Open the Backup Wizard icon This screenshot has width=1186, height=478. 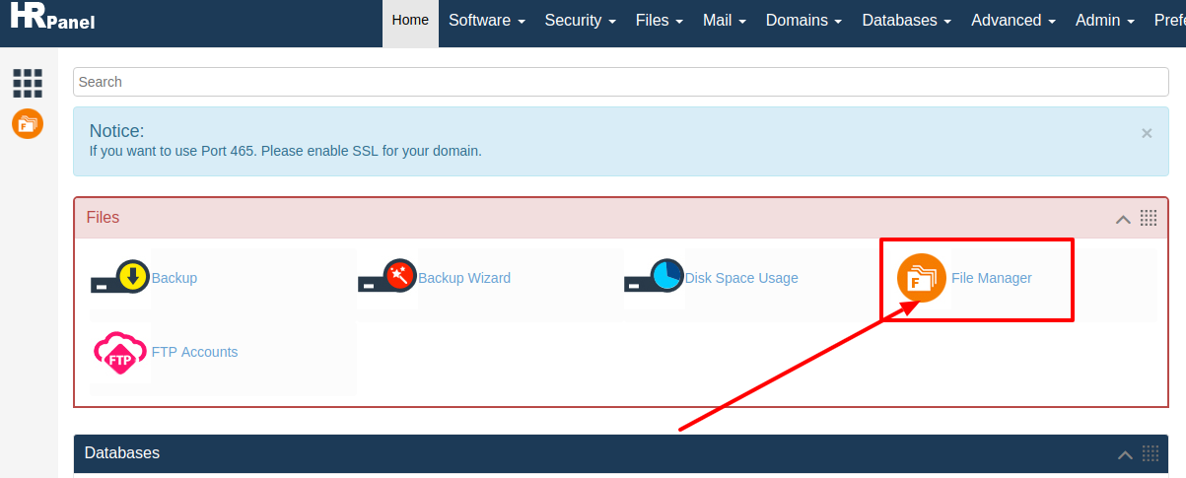(387, 278)
